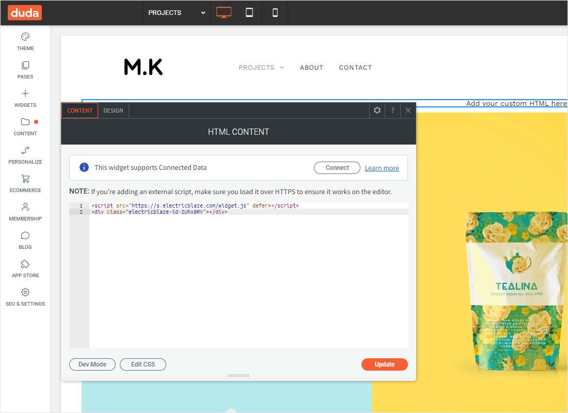Viewport: 568px width, 413px height.
Task: Click the duda logo
Action: tap(25, 13)
